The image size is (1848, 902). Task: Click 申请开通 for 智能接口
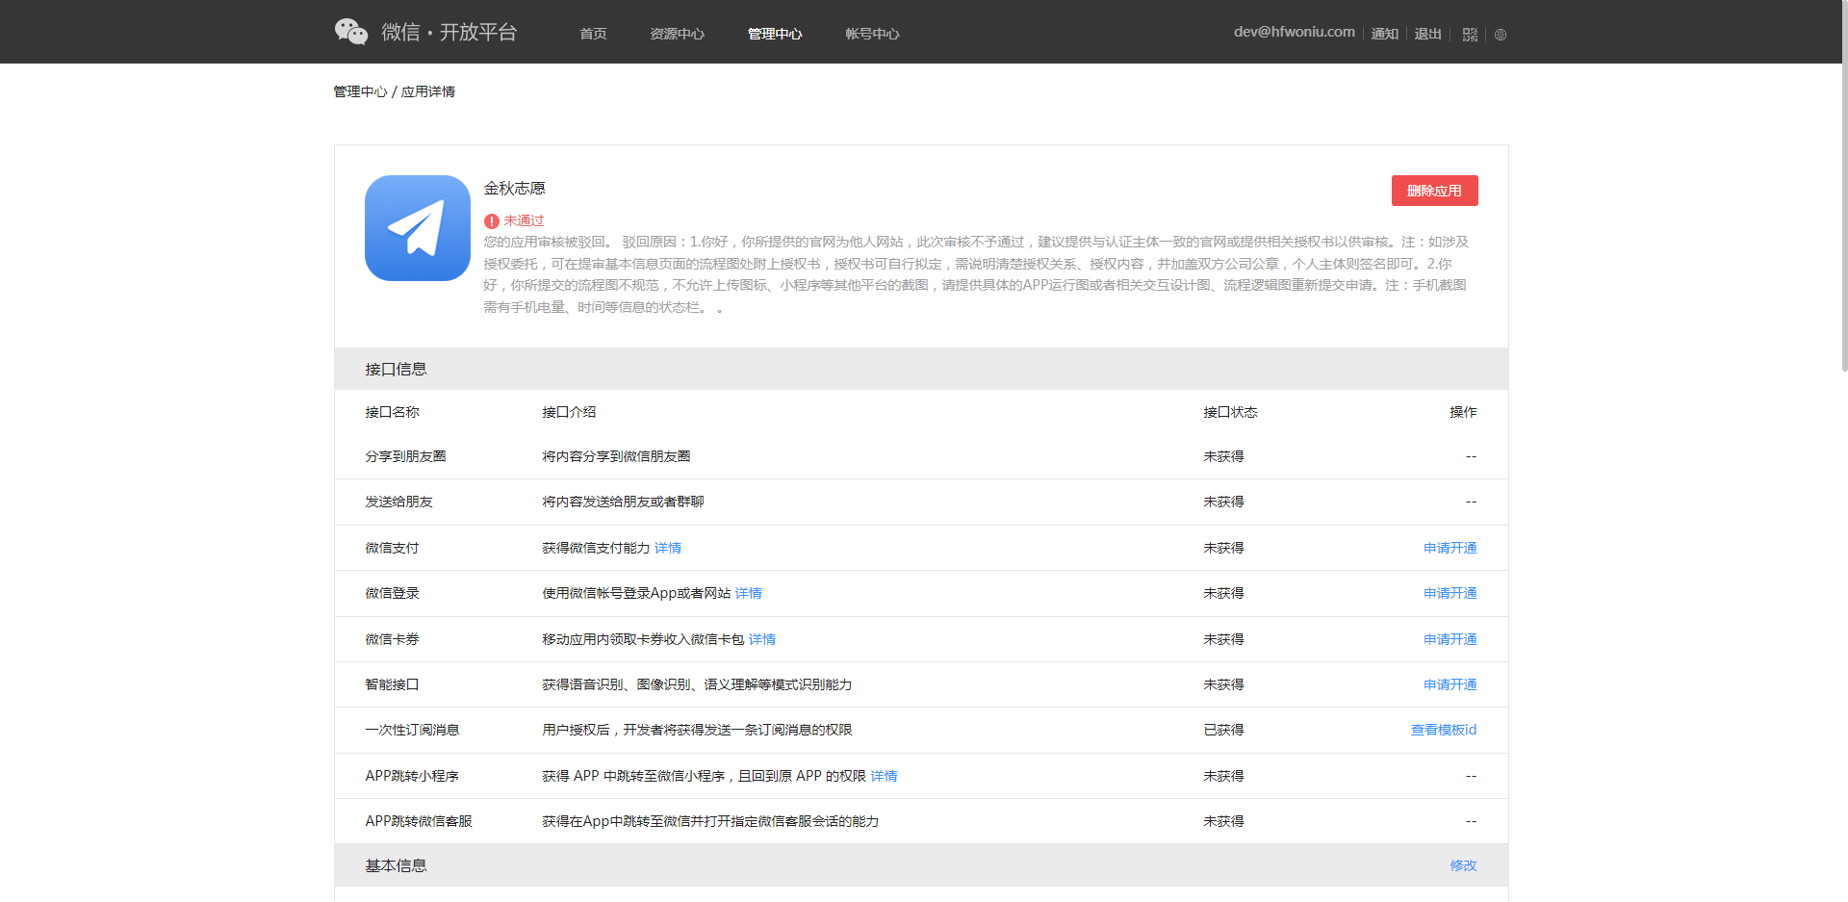[x=1450, y=684]
